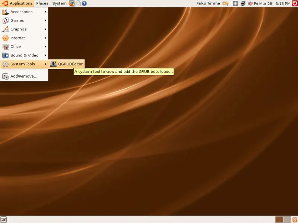Click the update notifier star icon

click(x=235, y=3)
